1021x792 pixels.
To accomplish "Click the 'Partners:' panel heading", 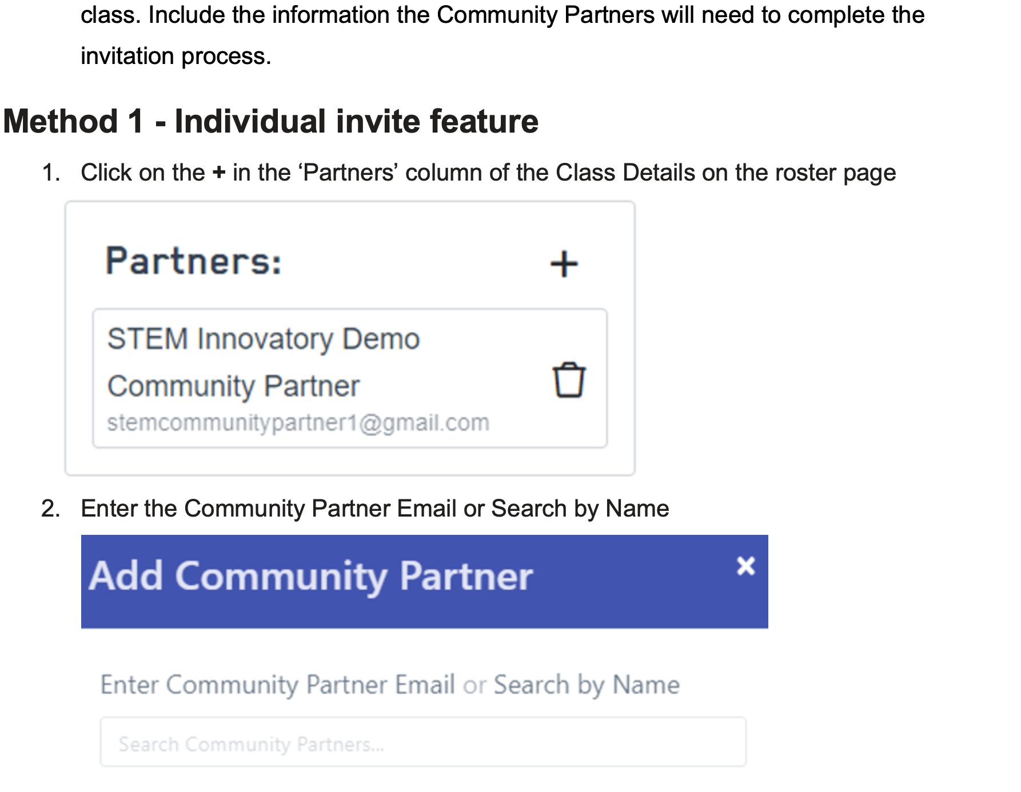I will [194, 261].
